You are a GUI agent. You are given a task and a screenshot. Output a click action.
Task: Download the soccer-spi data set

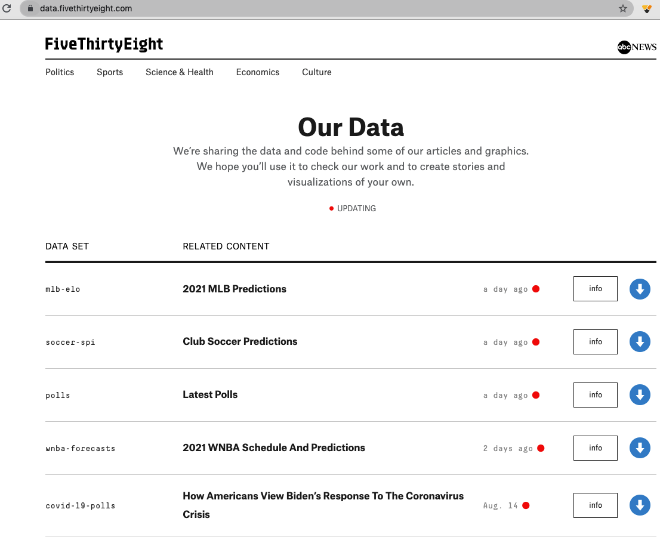640,342
